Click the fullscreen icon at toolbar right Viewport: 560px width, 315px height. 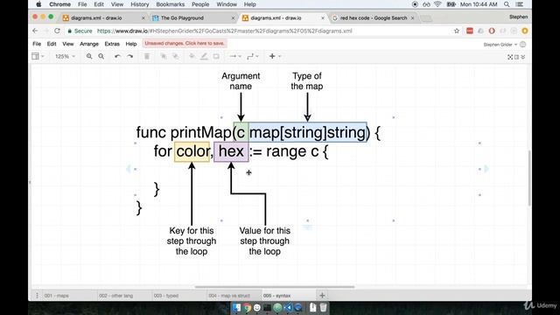[510, 57]
